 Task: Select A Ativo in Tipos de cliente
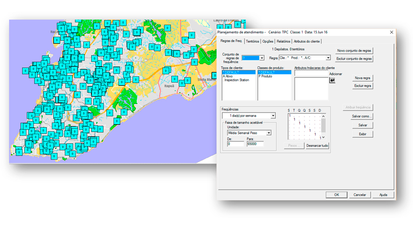pos(228,76)
